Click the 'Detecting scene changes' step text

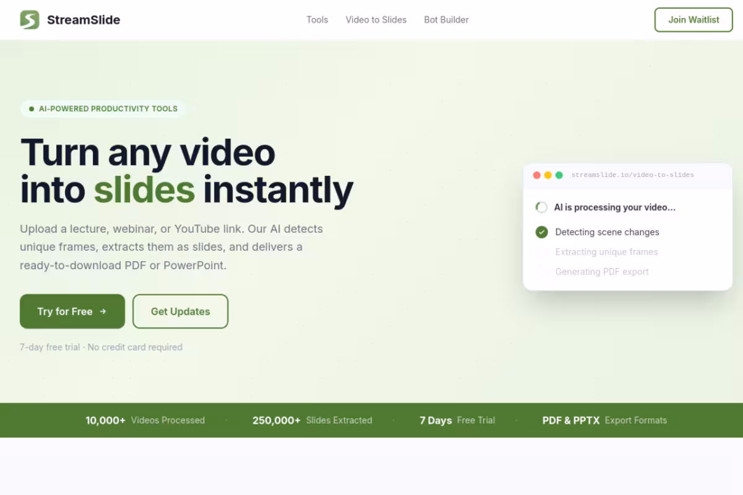607,232
